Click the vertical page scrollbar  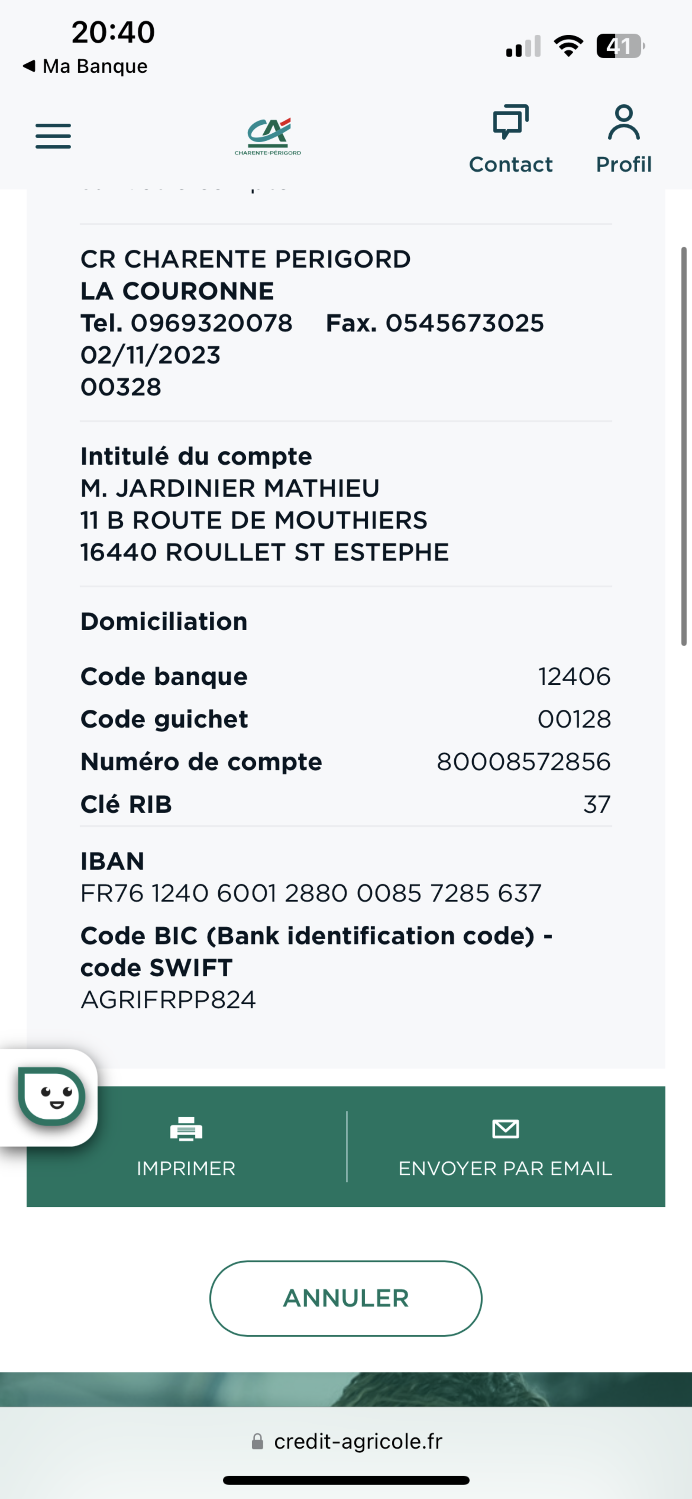(684, 446)
